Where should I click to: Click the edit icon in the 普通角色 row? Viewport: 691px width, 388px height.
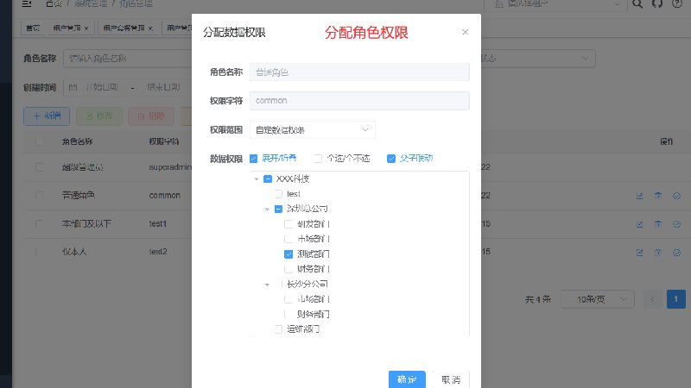[639, 196]
